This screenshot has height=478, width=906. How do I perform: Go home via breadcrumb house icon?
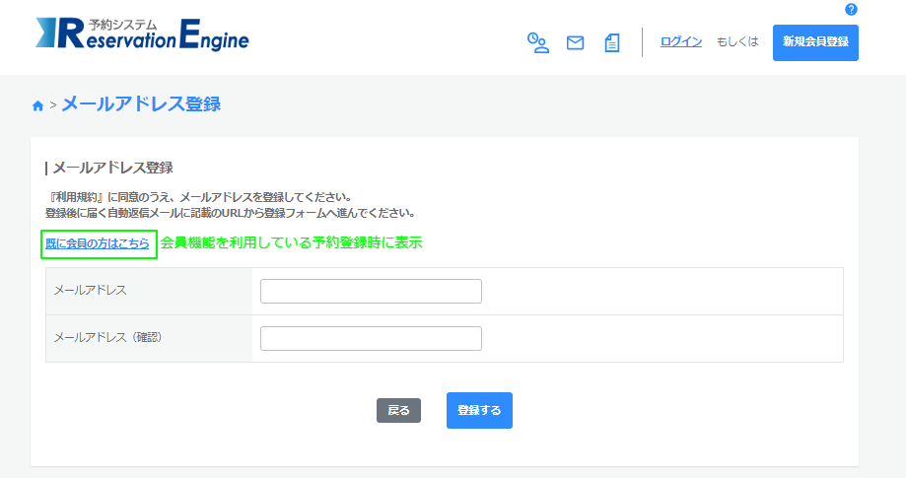tap(37, 105)
